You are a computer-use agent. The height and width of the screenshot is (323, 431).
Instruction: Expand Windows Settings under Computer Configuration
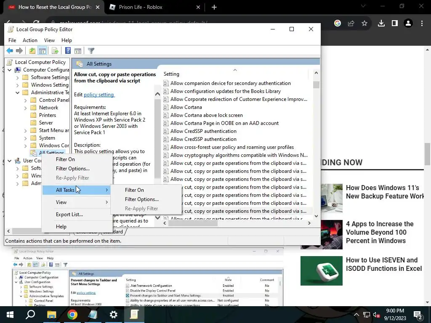[18, 85]
